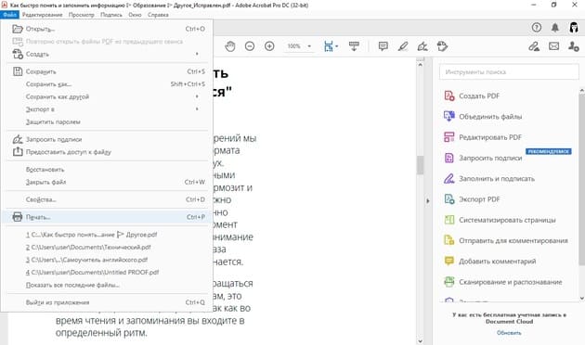The image size is (585, 345).
Task: Open notifications bell icon
Action: 555,27
